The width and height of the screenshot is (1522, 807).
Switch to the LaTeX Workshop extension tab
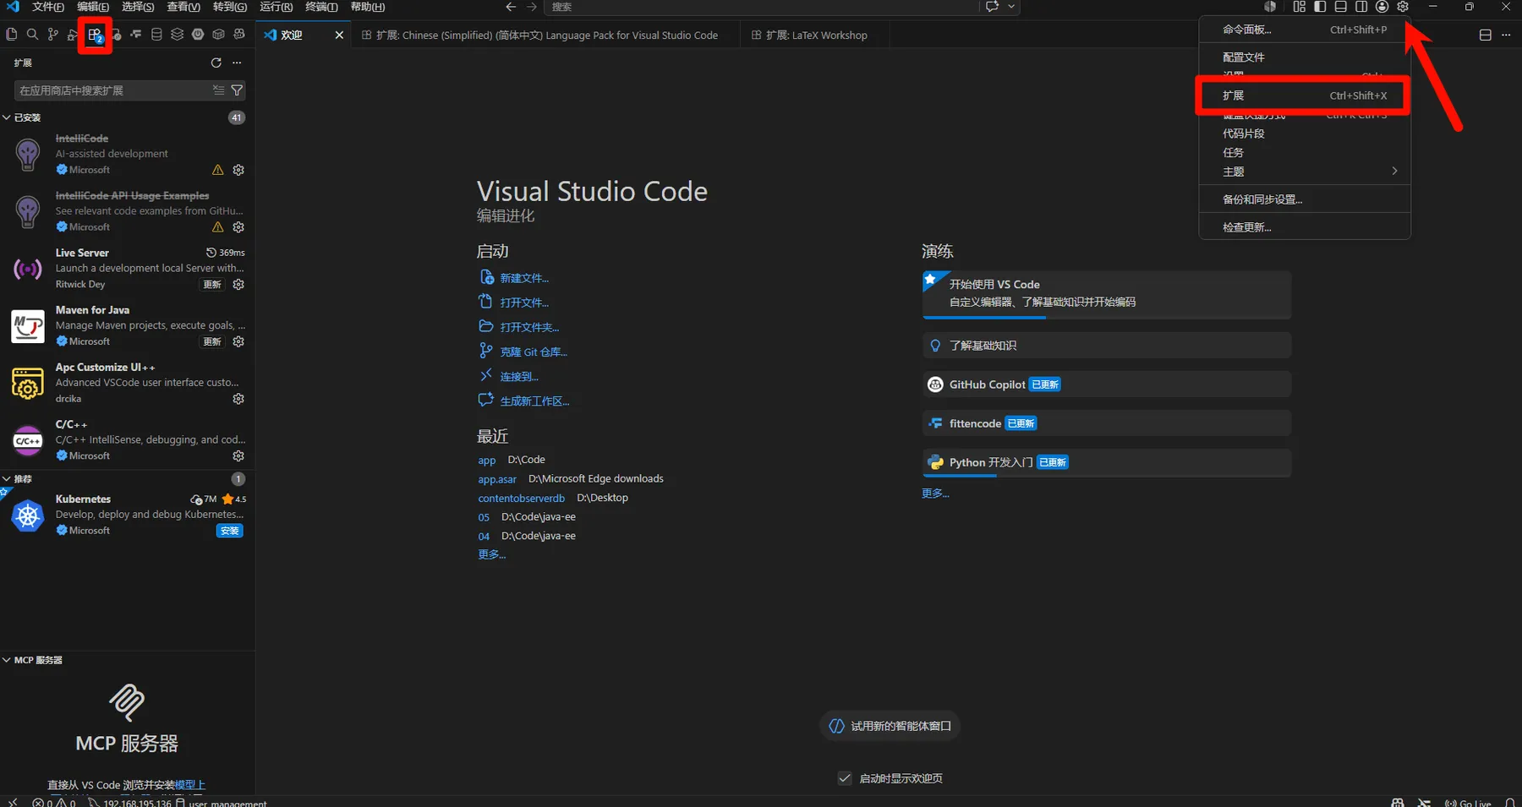click(809, 35)
